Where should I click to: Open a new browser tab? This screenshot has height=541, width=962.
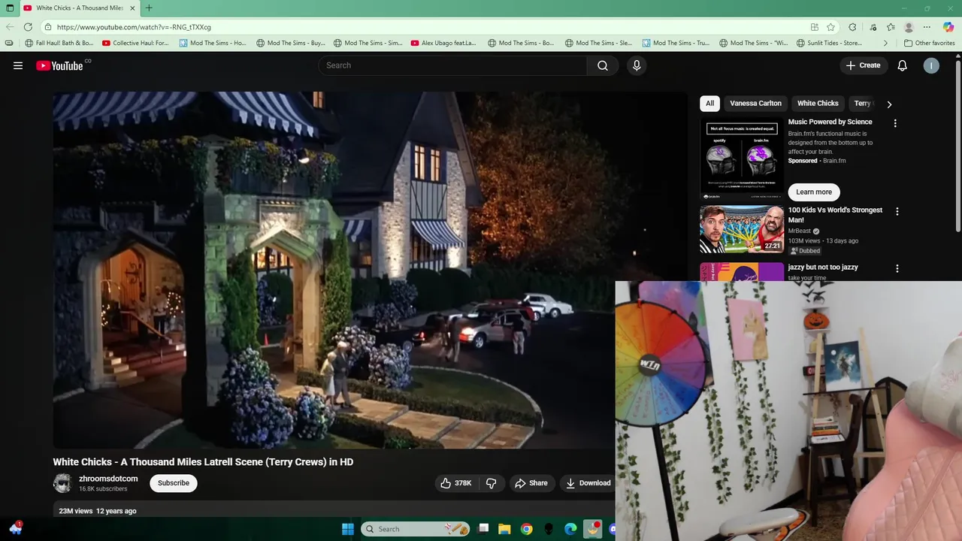coord(149,8)
